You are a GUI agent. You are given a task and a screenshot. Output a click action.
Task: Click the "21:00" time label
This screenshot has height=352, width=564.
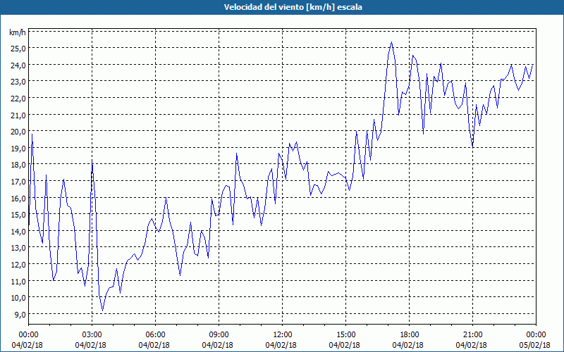click(472, 335)
